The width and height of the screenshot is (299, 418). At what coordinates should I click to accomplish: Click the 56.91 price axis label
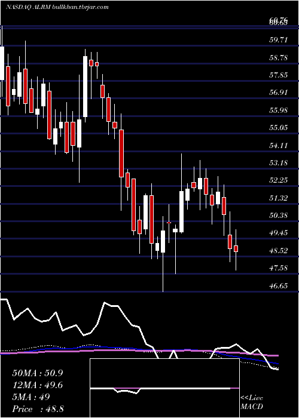[x=279, y=93]
